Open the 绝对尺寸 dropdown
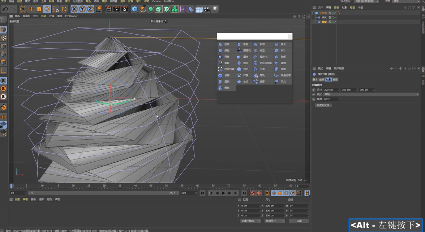This screenshot has width=425, height=232. click(275, 221)
